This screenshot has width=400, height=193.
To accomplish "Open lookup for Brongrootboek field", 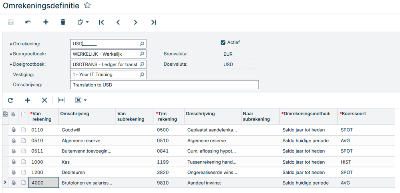I will [x=142, y=54].
